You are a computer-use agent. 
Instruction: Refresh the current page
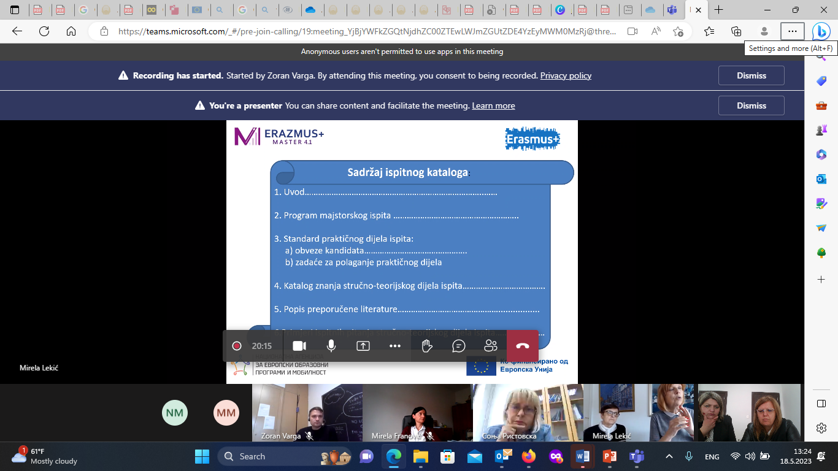coord(44,31)
